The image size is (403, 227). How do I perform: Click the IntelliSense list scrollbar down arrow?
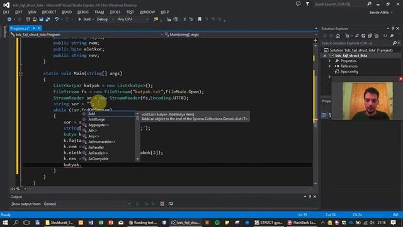coord(137,159)
